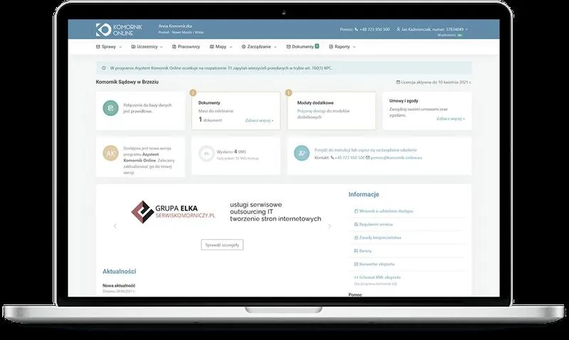The image size is (569, 340).
Task: Advance to next banner slide arrow
Action: point(329,226)
